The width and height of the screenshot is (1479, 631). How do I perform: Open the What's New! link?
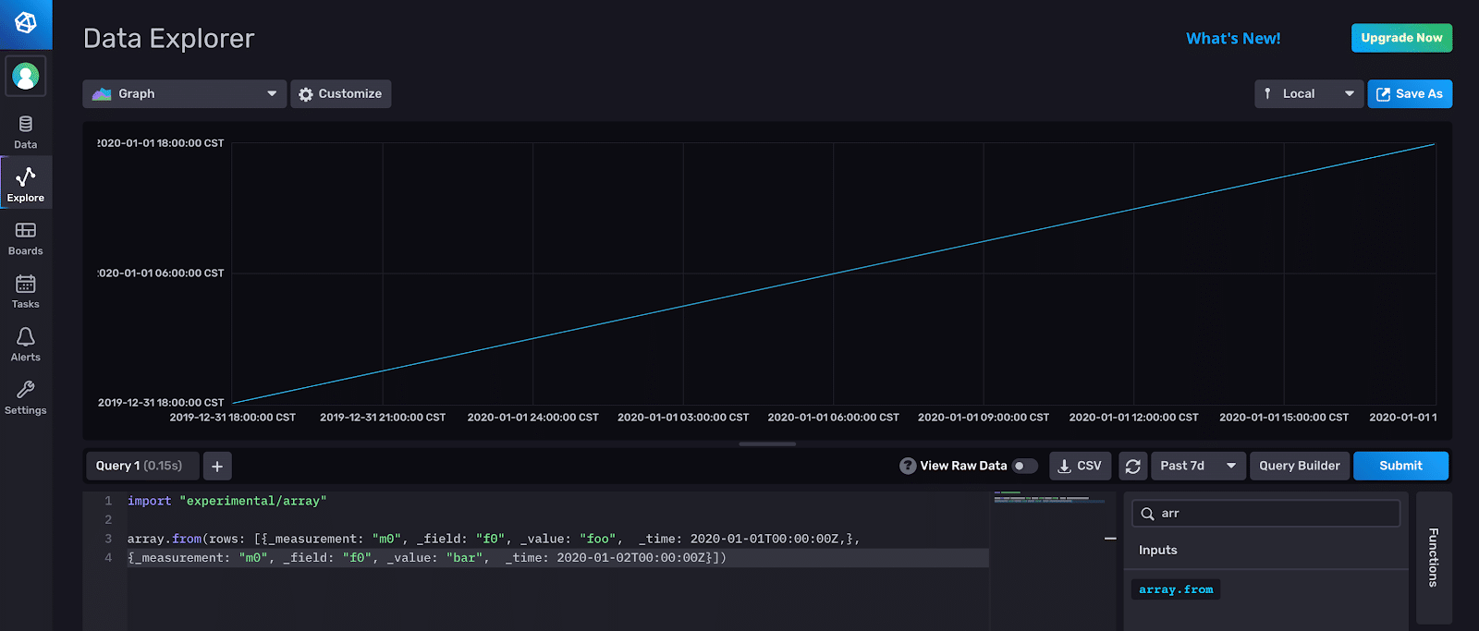click(x=1233, y=39)
